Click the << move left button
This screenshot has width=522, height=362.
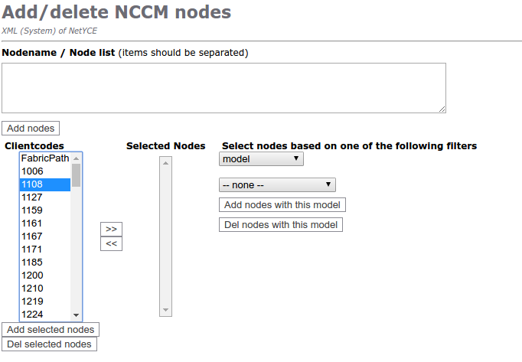tap(111, 243)
